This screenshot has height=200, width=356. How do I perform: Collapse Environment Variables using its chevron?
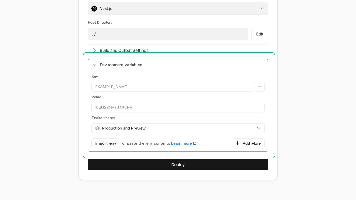pyautogui.click(x=94, y=65)
